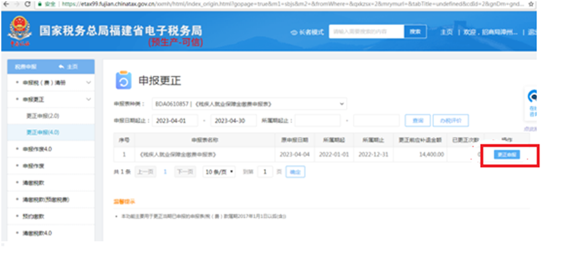
Task: Click the empty 所属期 start field
Action: [x=318, y=121]
